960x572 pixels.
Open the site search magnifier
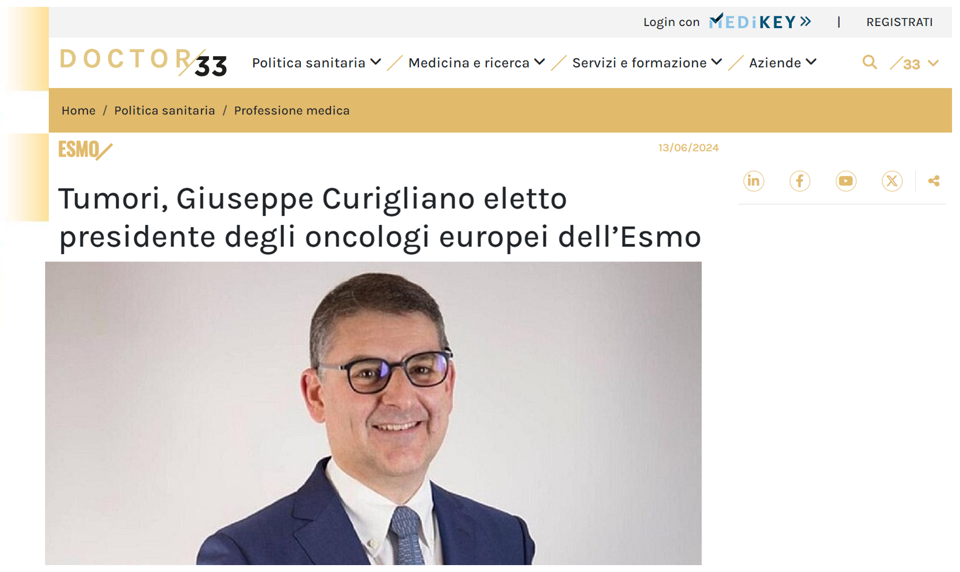click(869, 62)
